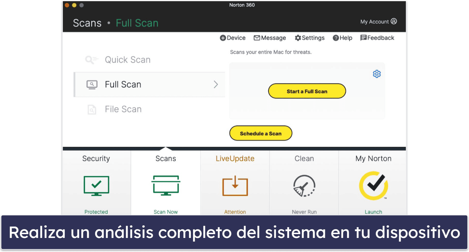Open the LiveUpdate tab
Screen dimensions: 469x252
pos(235,183)
